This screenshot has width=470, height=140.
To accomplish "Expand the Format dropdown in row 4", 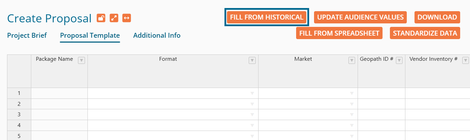I will click(252, 125).
